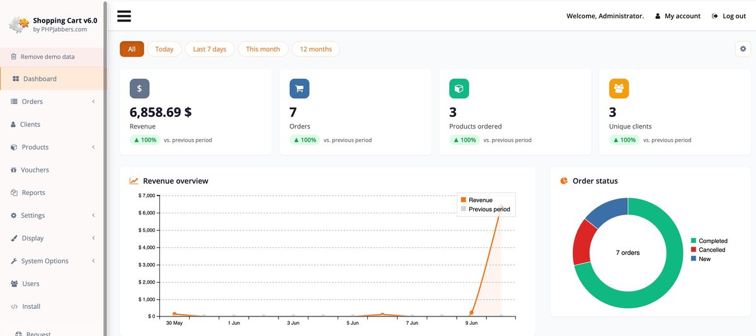Click the My account user icon
This screenshot has height=336, width=756.
pyautogui.click(x=658, y=16)
